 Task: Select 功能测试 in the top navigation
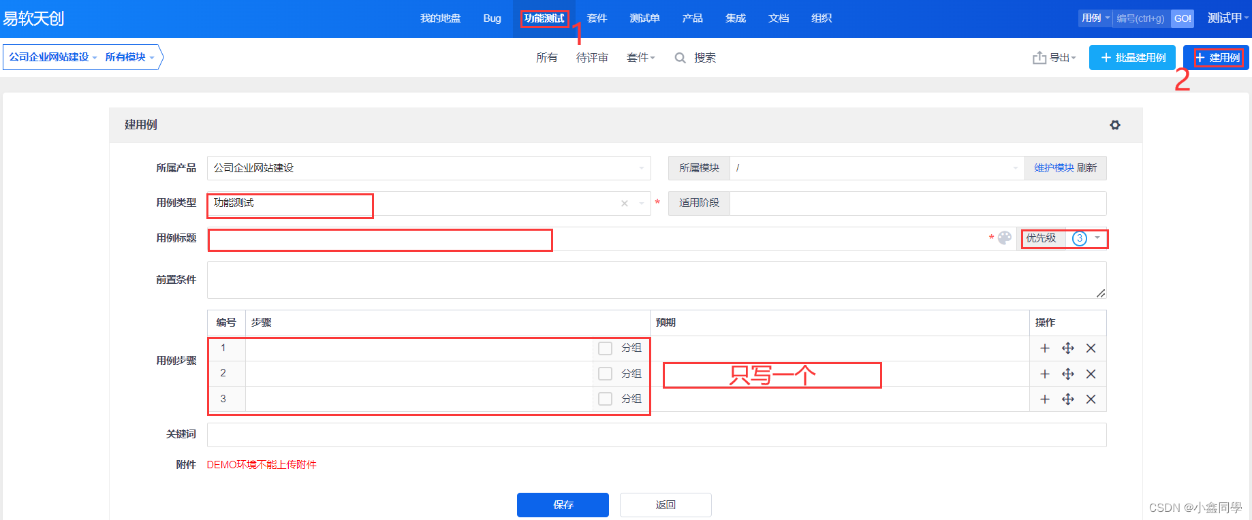tap(544, 18)
